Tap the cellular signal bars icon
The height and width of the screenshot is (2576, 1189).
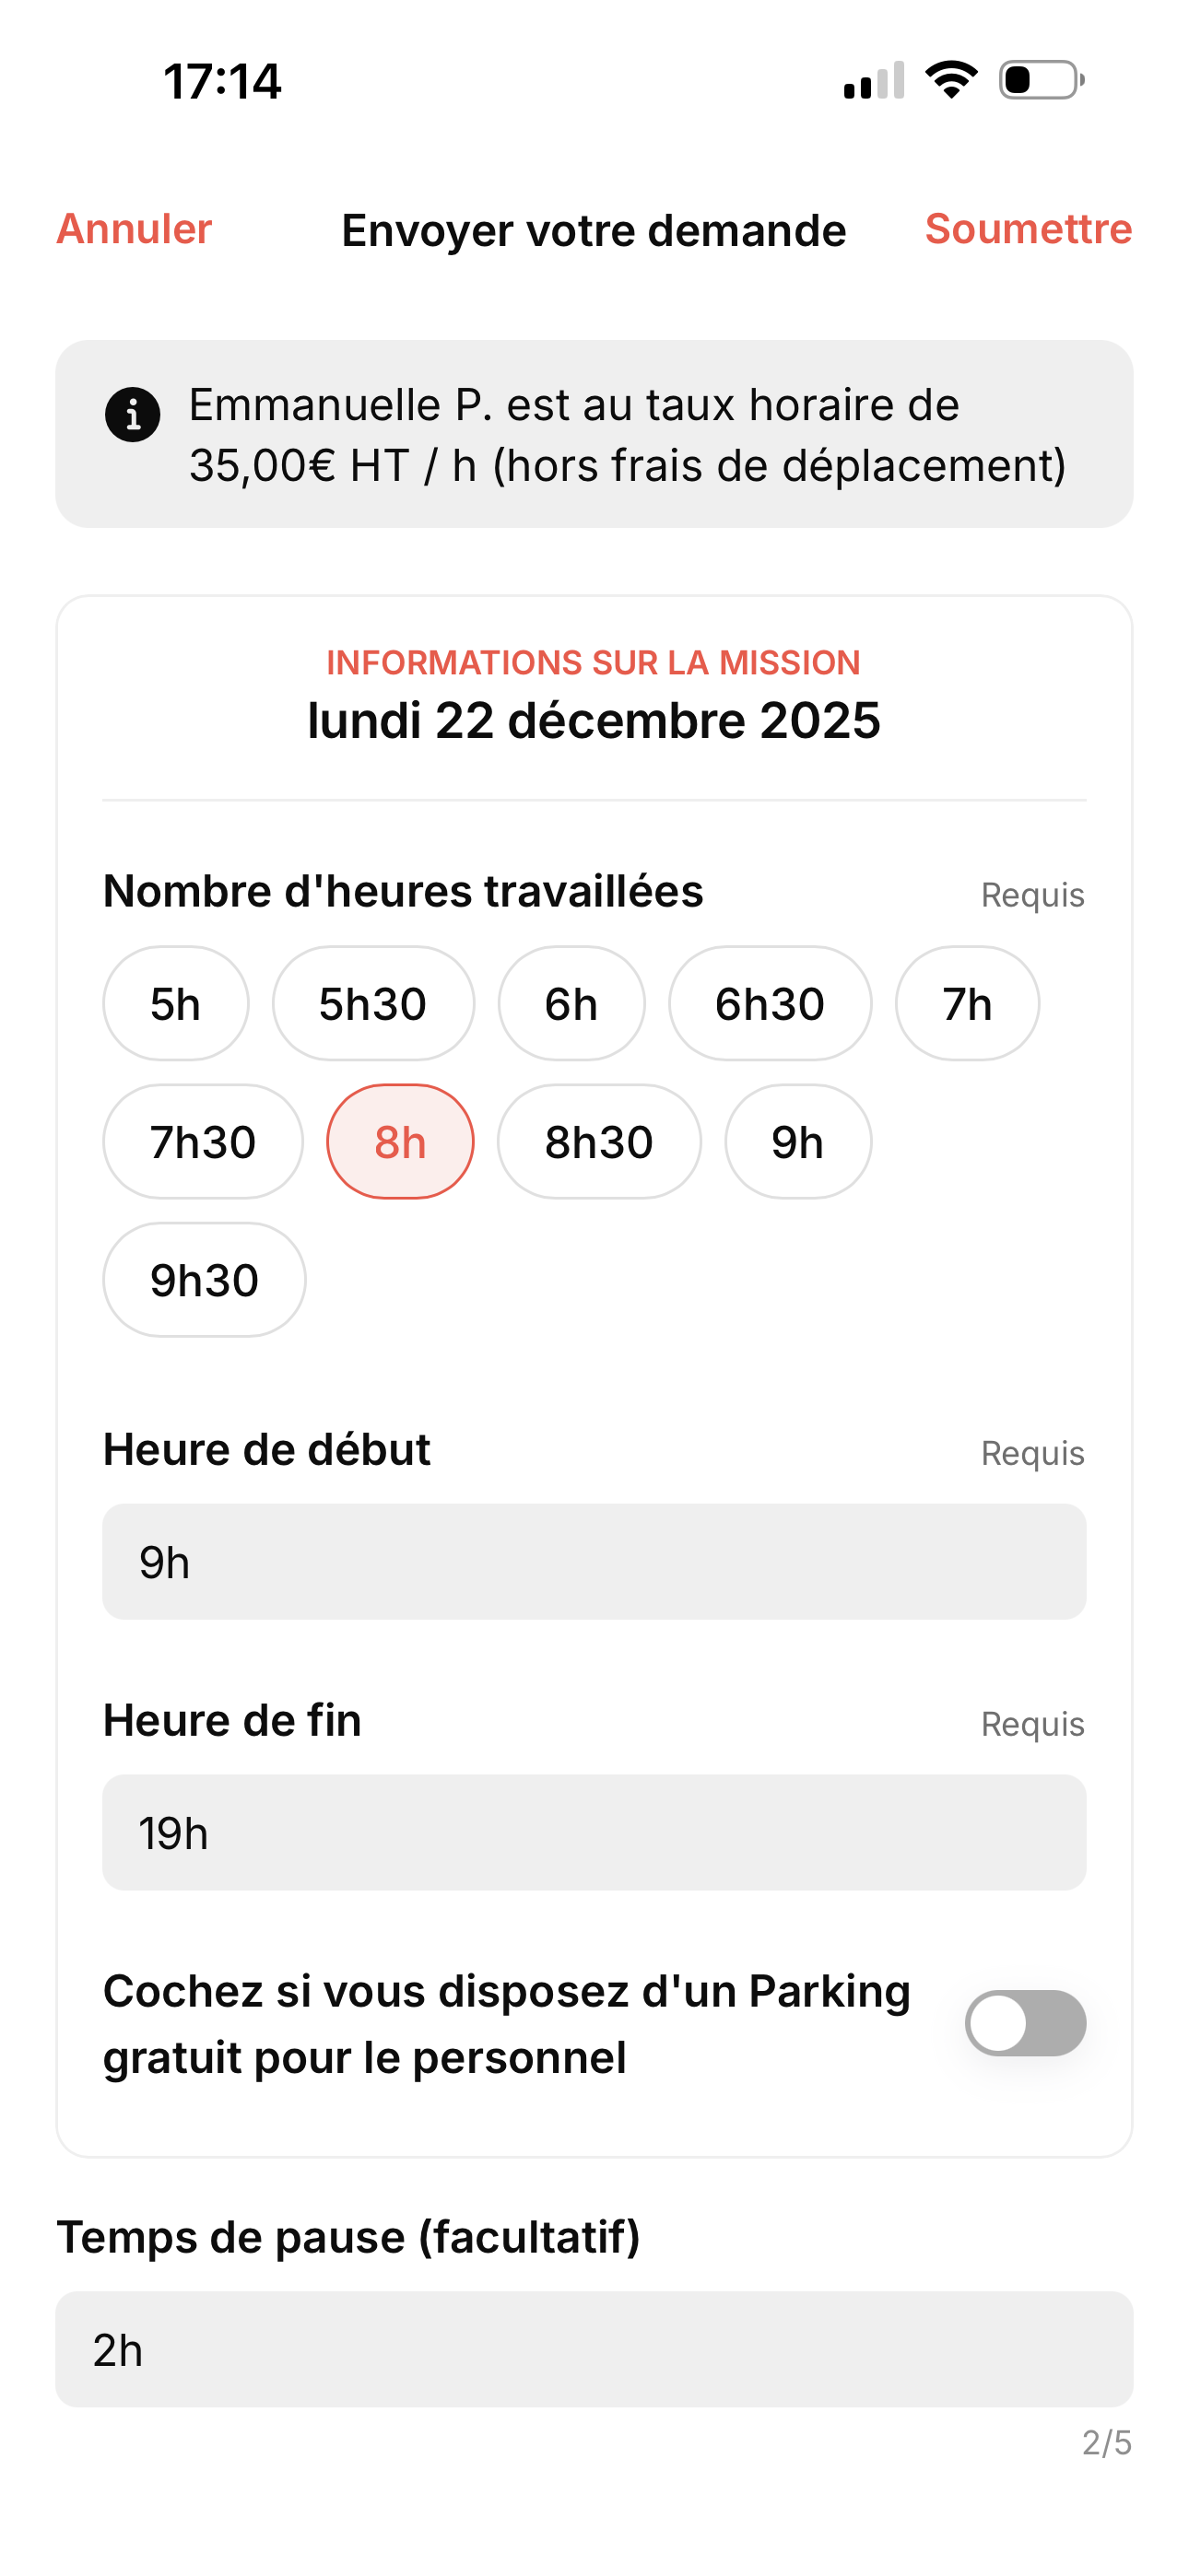click(874, 80)
